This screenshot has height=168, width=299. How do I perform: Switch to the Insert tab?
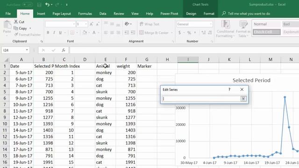tap(41, 14)
